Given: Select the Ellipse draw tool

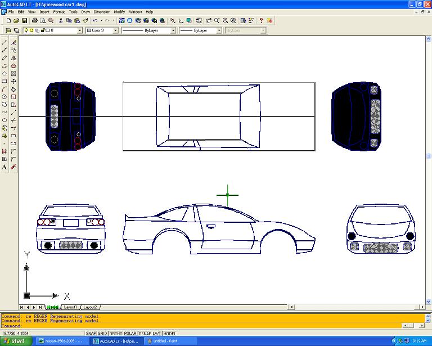Looking at the screenshot, I should [4, 120].
